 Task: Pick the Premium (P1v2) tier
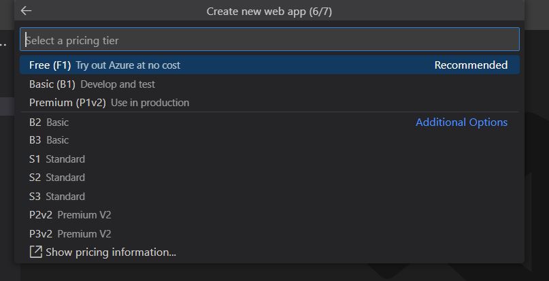(67, 103)
